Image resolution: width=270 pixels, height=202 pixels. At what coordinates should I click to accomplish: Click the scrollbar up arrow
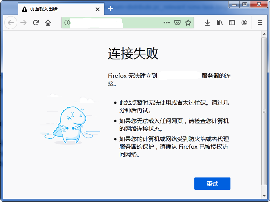[264, 34]
